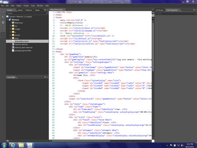Expand the css folder
197x148 pixels.
tap(10, 26)
